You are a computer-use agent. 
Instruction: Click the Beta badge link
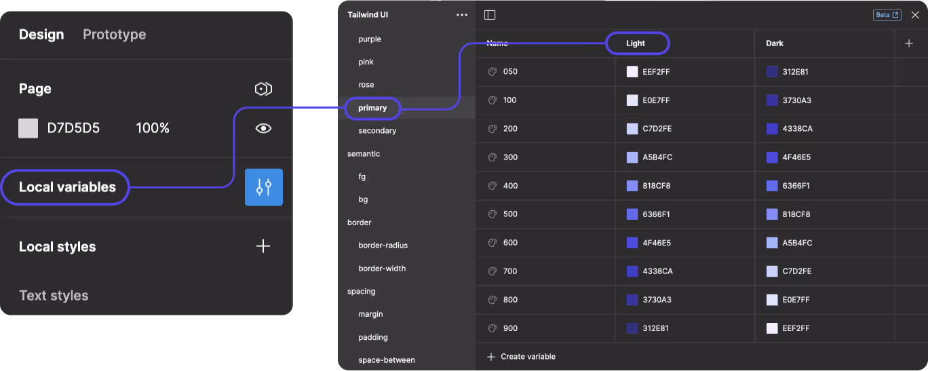tap(887, 15)
